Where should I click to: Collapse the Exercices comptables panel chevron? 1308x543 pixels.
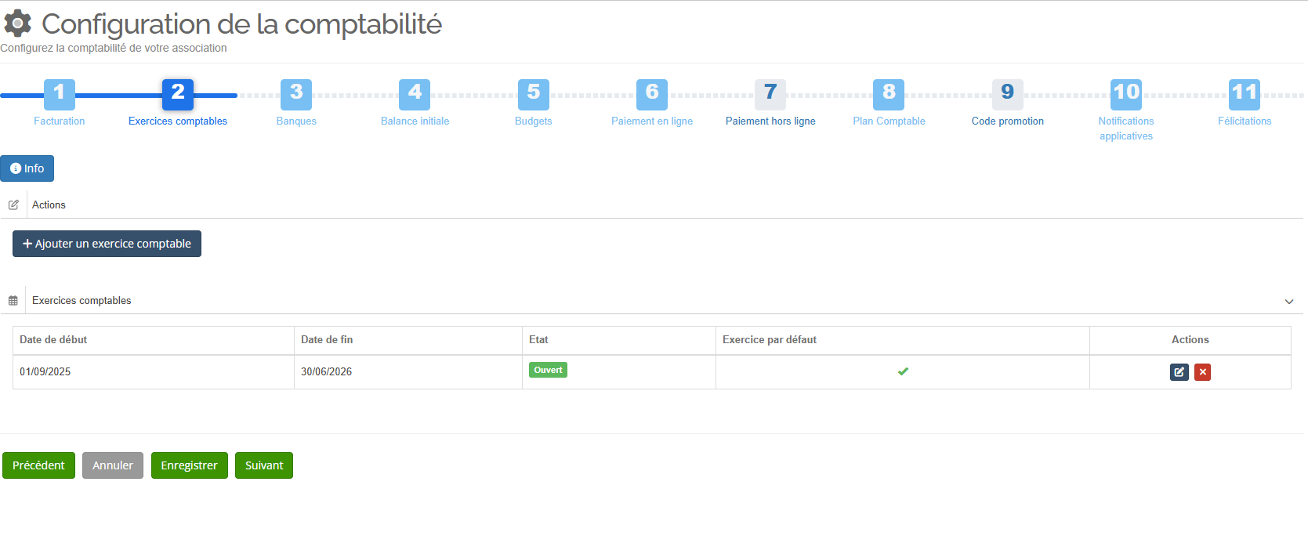[x=1288, y=302]
